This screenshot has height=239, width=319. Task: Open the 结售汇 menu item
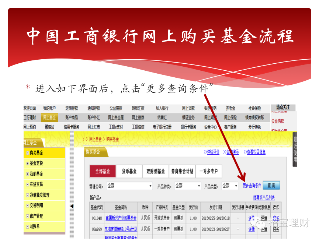point(162,117)
